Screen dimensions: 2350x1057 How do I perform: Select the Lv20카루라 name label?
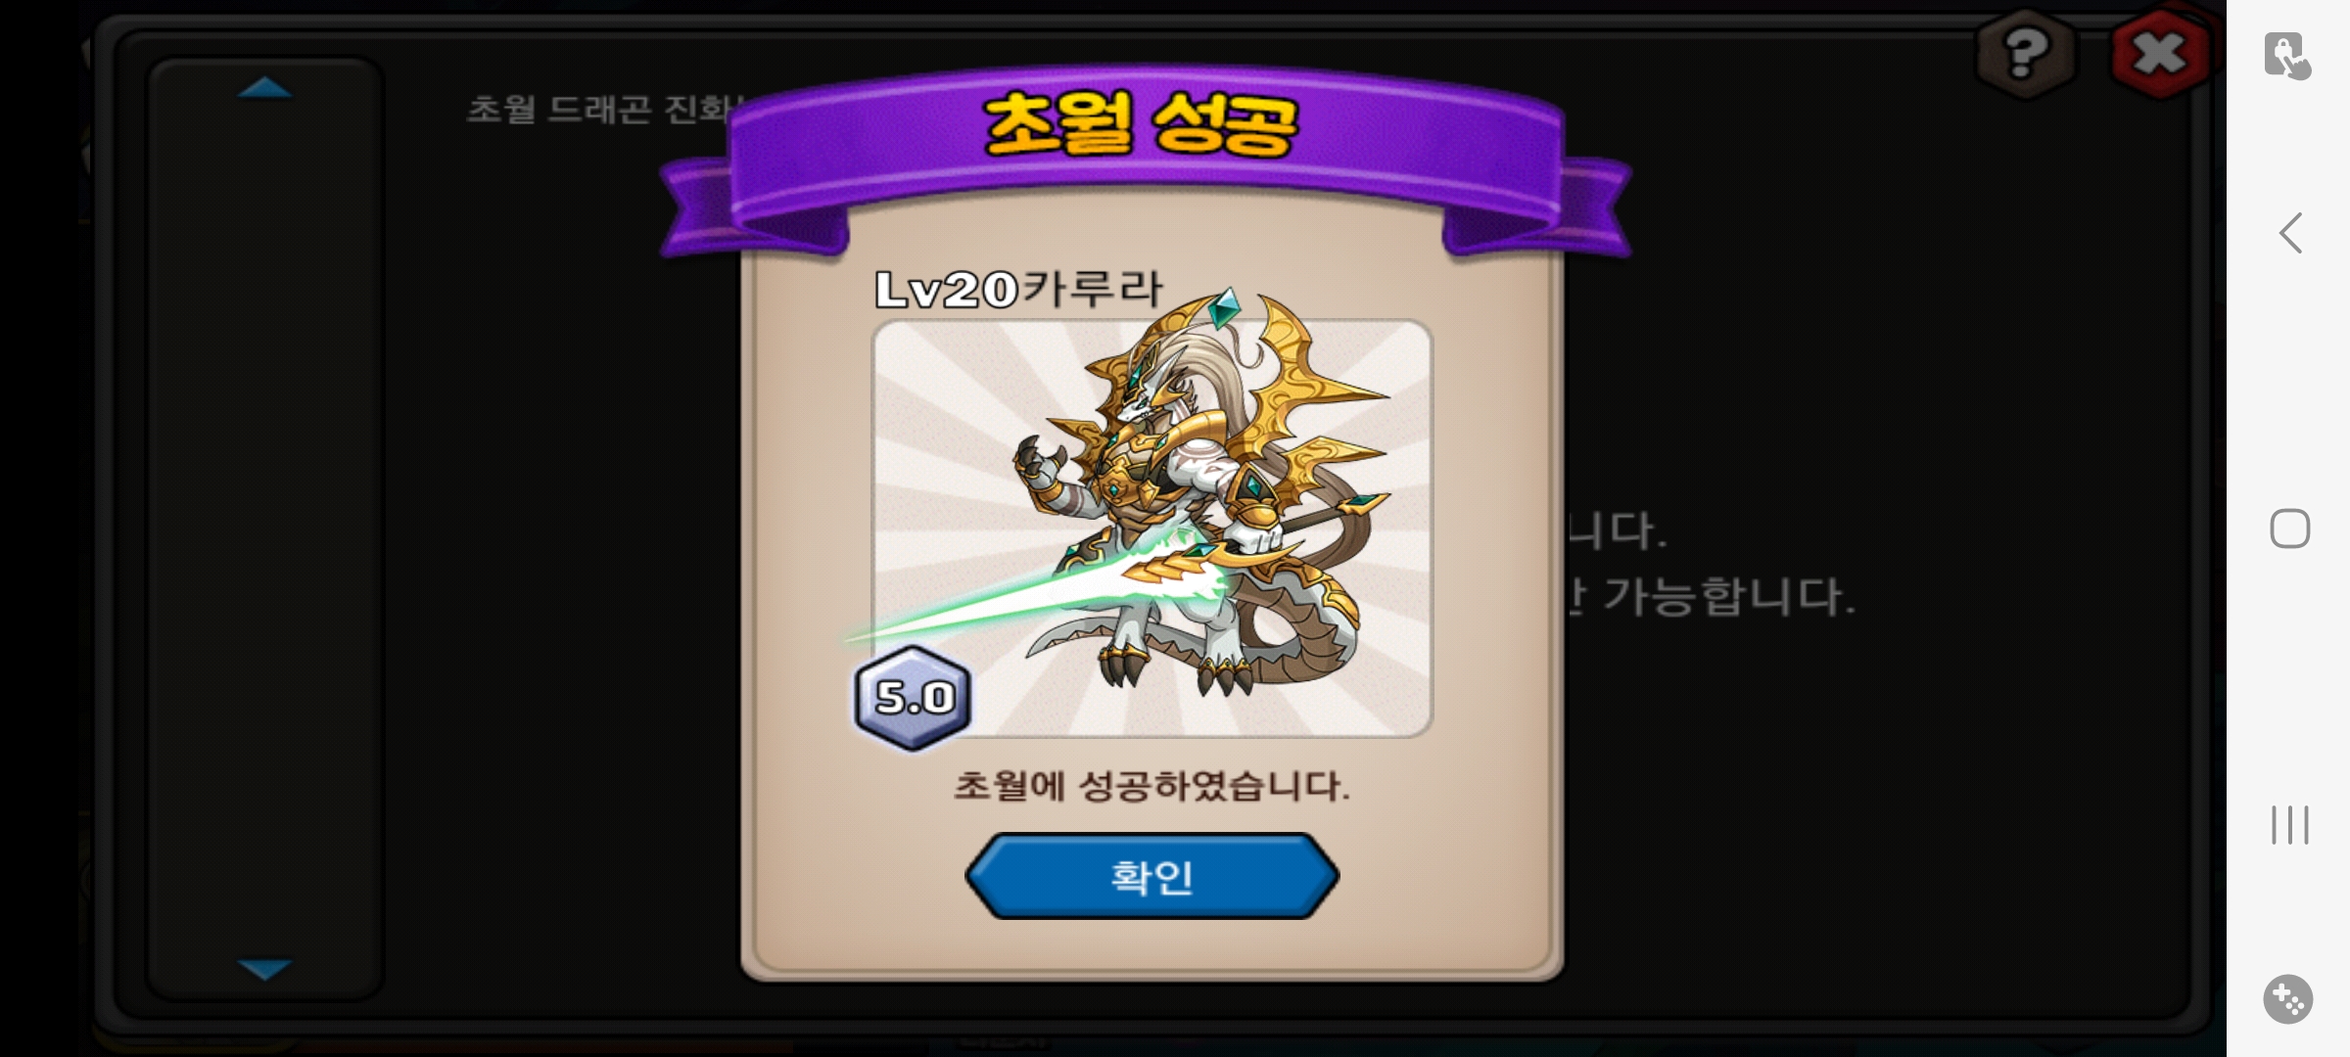pyautogui.click(x=1018, y=289)
